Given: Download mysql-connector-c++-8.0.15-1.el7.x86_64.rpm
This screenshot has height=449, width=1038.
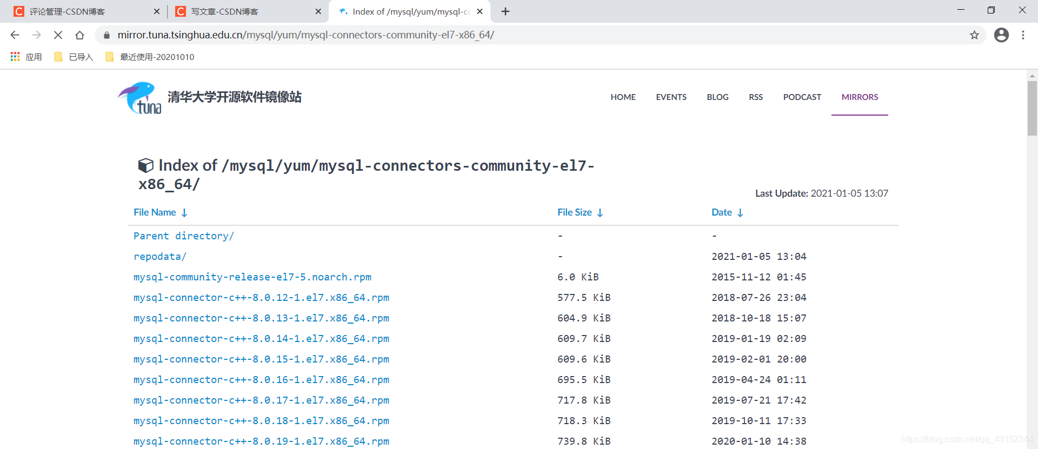Looking at the screenshot, I should [x=261, y=359].
